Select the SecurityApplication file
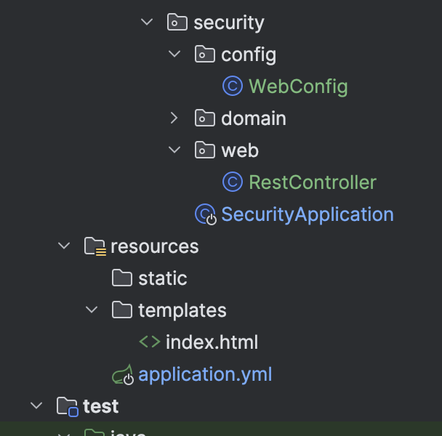 click(x=307, y=214)
